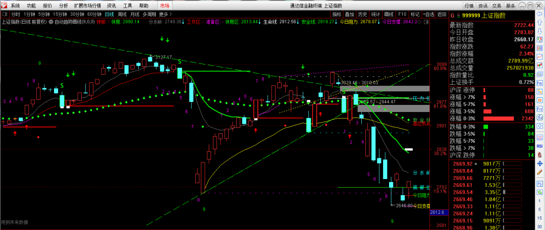Switch to the 市场 tab
This screenshot has height=230, width=545.
pos(165,6)
